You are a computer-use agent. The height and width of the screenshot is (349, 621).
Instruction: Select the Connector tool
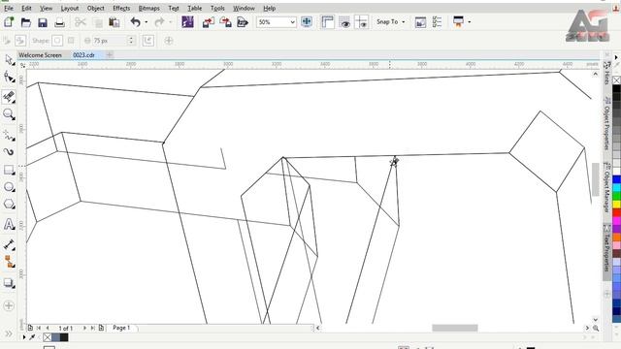(9, 262)
